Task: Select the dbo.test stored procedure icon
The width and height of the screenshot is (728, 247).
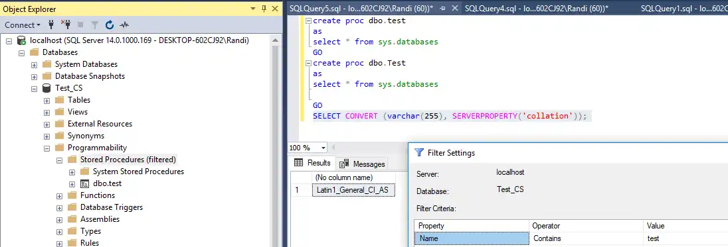Action: [x=84, y=183]
